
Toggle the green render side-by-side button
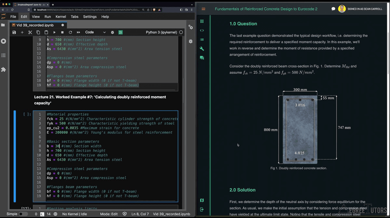coord(121,32)
